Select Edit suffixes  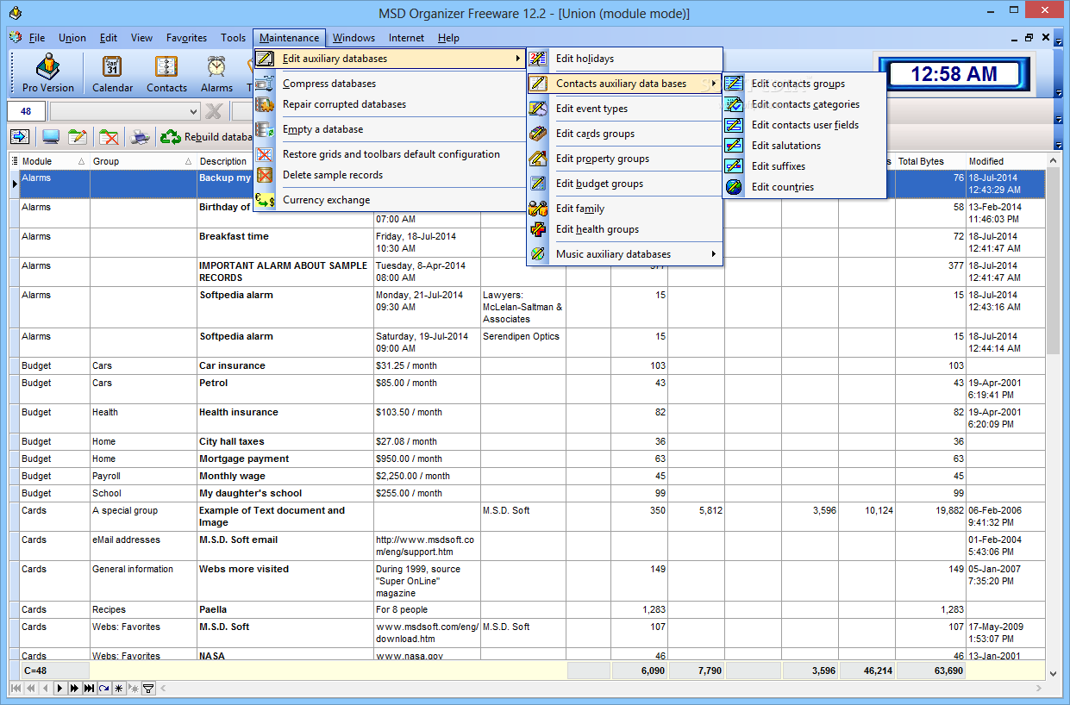coord(804,166)
